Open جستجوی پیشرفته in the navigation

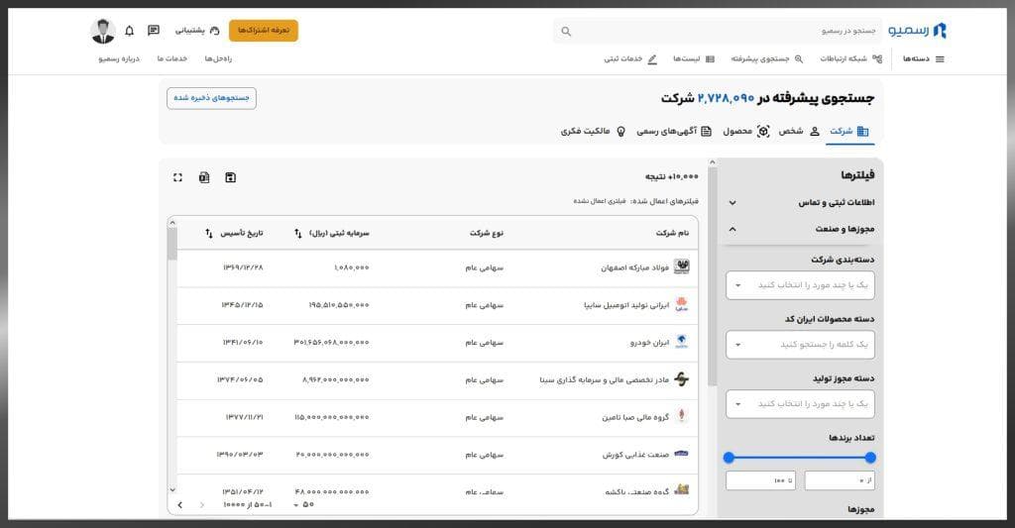(767, 58)
